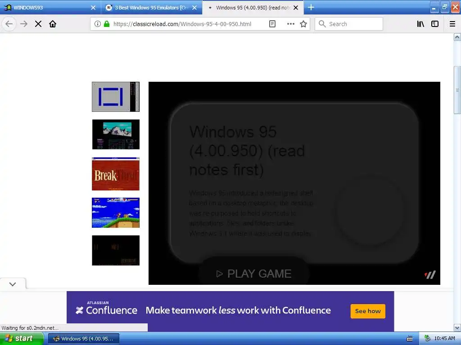461x345 pixels.
Task: Open the BreakThru game thumbnail
Action: (116, 174)
